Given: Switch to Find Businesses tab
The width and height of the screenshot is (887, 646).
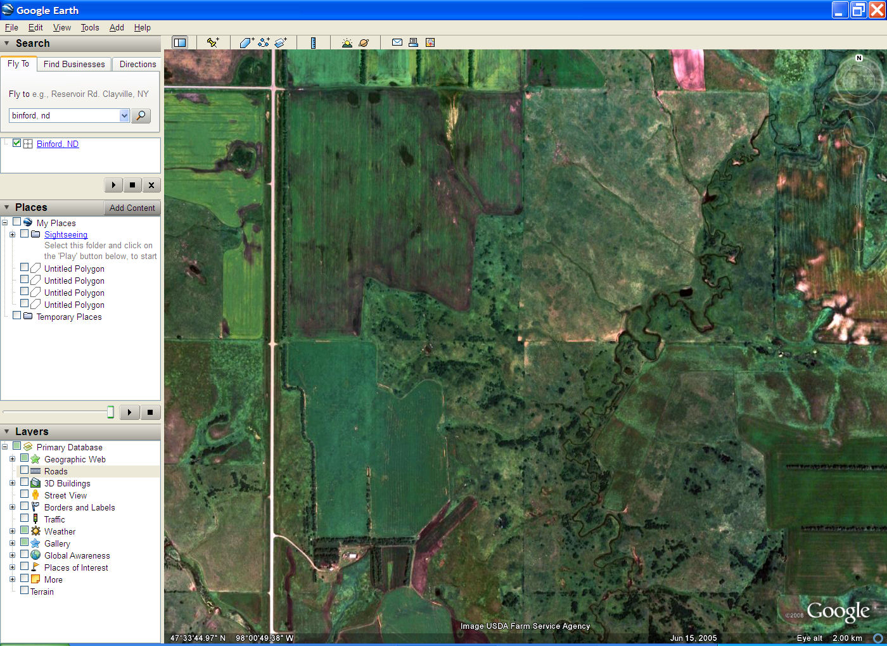Looking at the screenshot, I should [74, 64].
